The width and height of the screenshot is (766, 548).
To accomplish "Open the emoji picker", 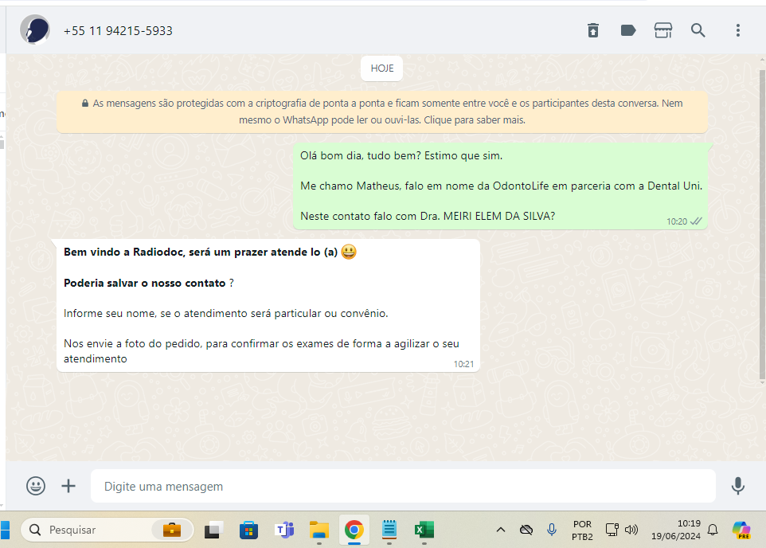I will 36,485.
